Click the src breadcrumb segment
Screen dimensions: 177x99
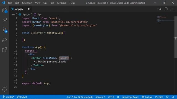point(14,15)
